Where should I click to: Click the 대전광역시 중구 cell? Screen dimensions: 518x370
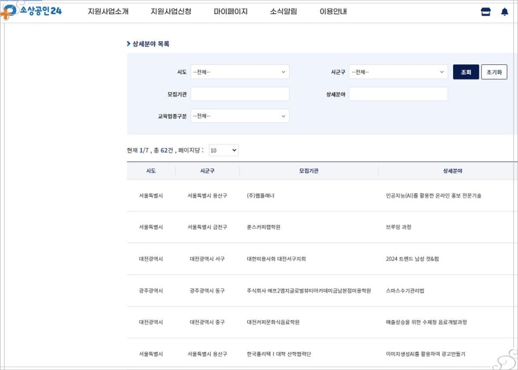[207, 322]
